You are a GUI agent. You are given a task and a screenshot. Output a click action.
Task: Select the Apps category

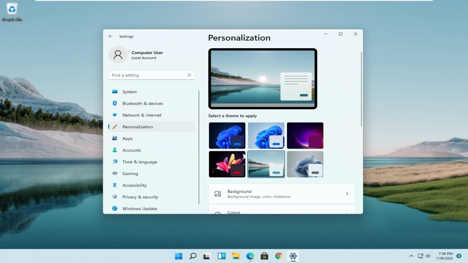152,138
